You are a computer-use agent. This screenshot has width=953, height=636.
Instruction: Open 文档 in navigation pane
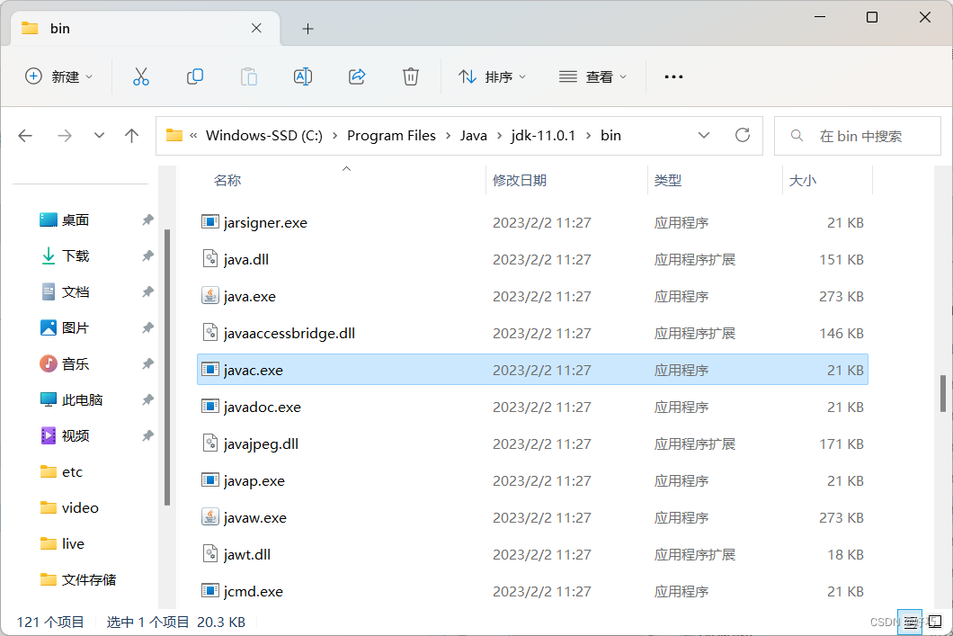click(x=76, y=291)
